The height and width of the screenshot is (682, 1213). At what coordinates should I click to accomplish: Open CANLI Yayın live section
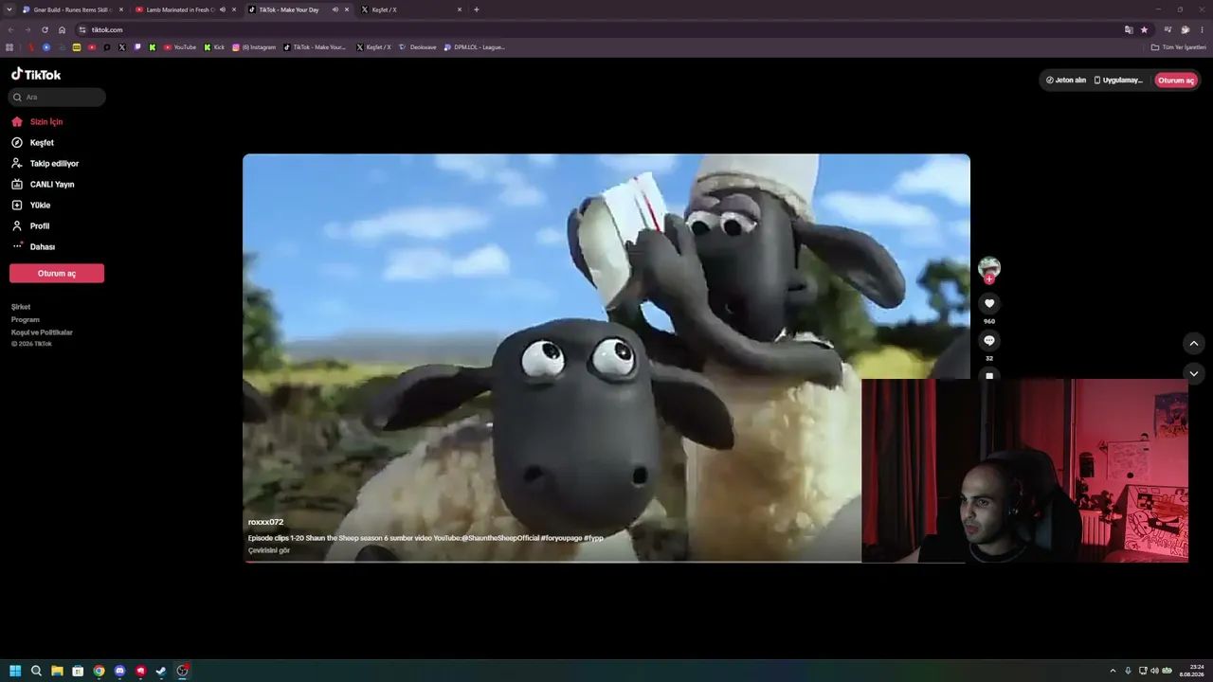[42, 184]
